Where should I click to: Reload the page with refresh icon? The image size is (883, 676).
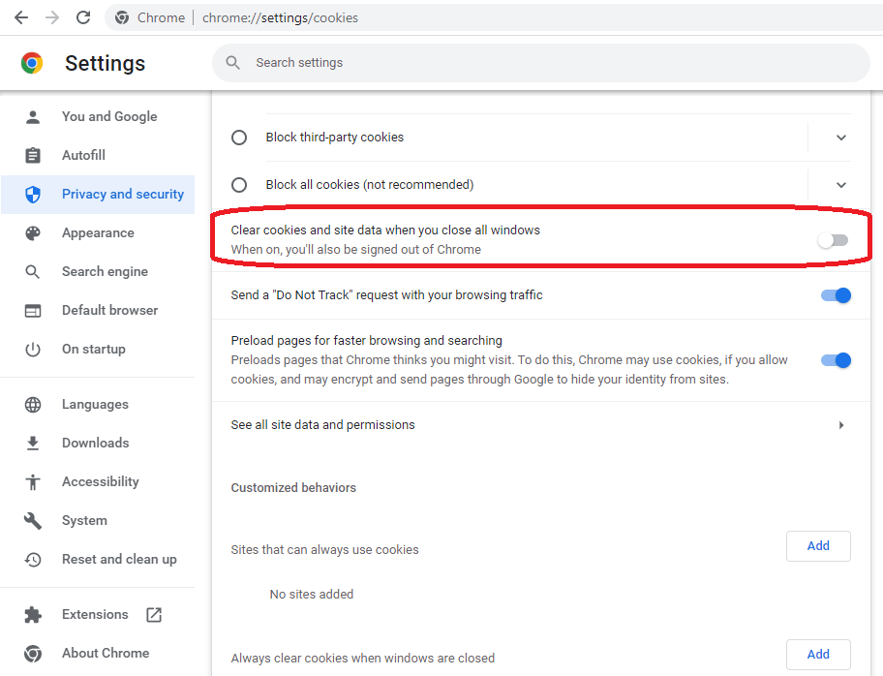click(83, 17)
